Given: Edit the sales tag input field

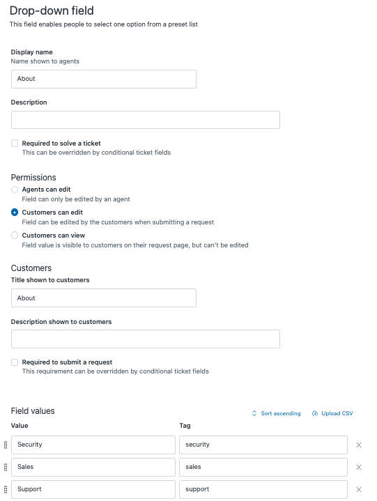Looking at the screenshot, I should click(263, 467).
